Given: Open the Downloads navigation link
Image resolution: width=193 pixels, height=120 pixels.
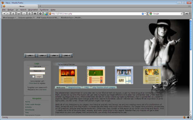Looking at the screenshot, I should pos(30,110).
